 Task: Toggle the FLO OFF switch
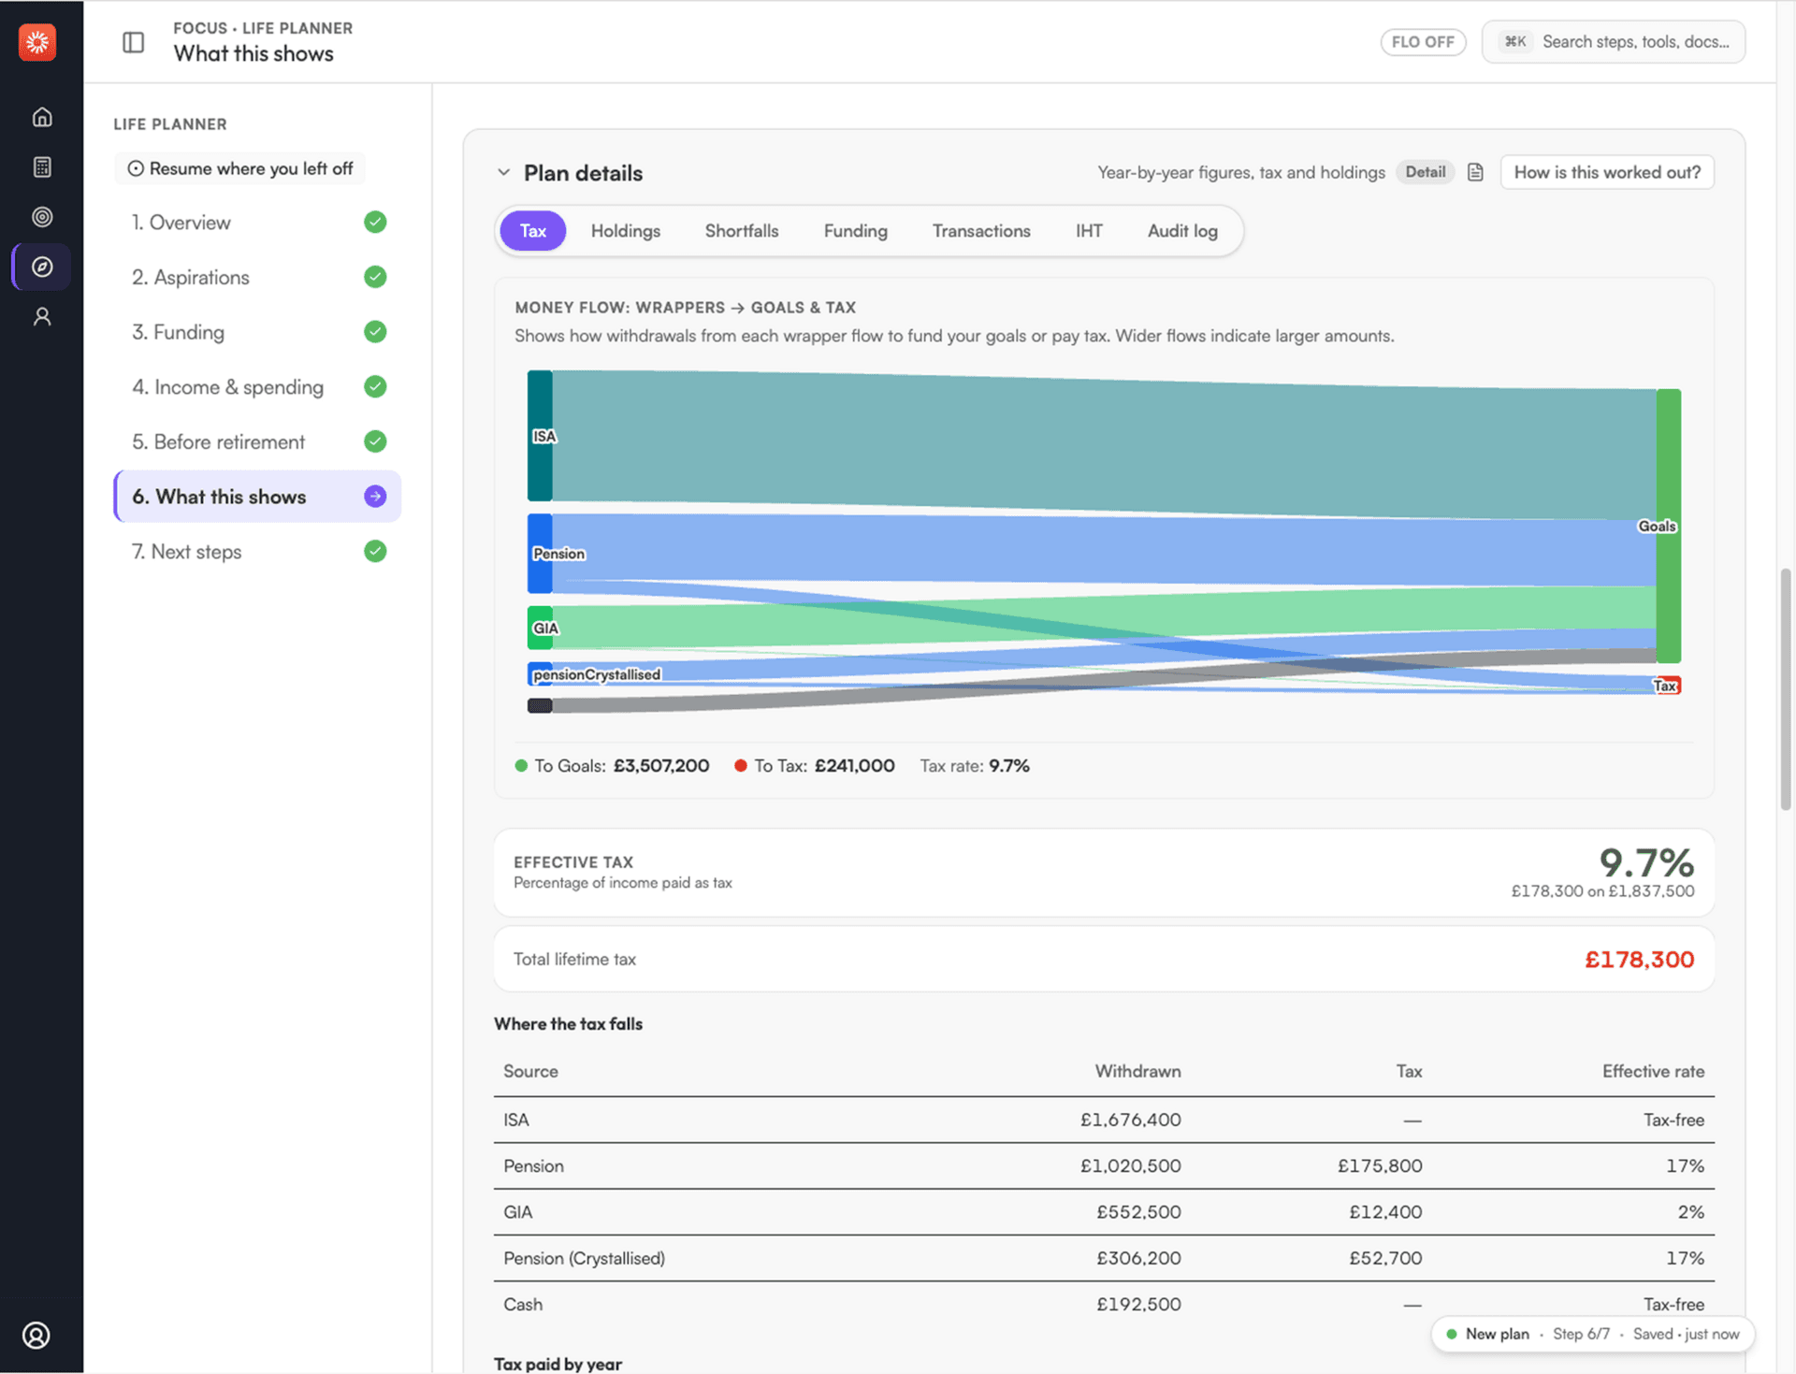[x=1423, y=42]
